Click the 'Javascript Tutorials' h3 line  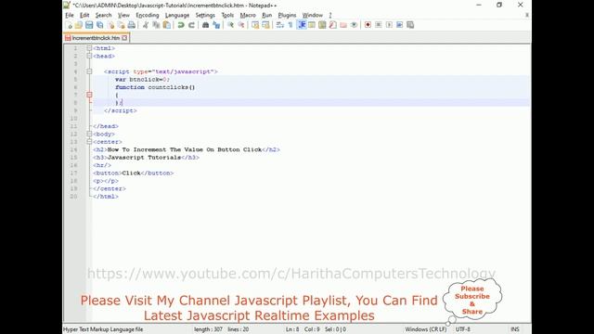tap(146, 158)
